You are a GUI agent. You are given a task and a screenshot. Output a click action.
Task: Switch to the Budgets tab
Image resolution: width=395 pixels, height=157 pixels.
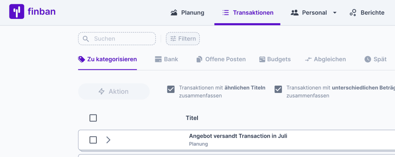coord(275,59)
